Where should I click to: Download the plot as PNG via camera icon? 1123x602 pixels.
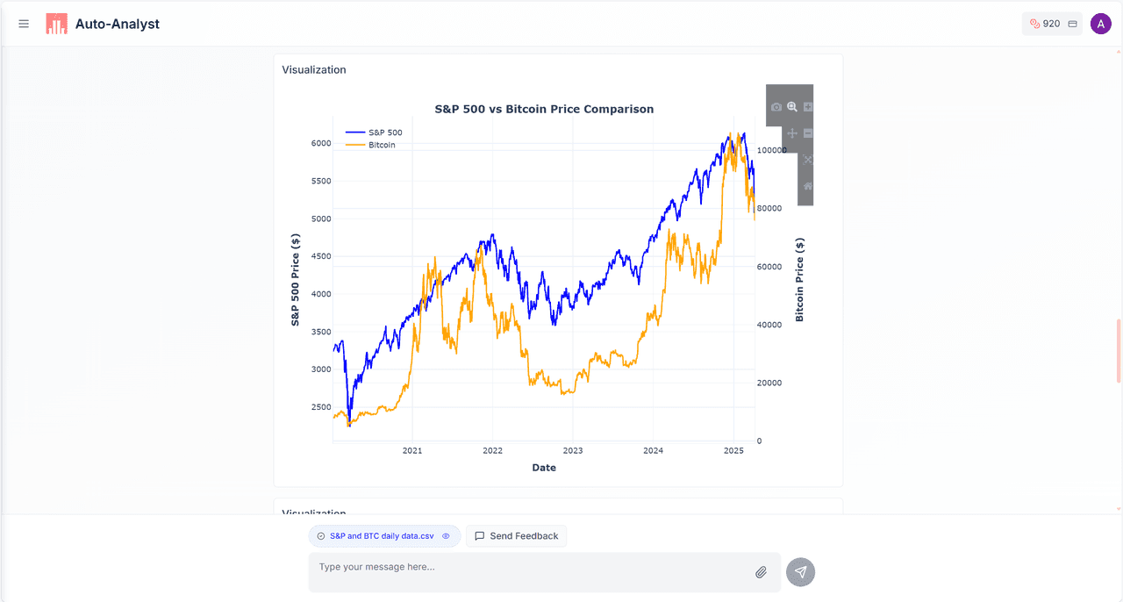pos(776,107)
